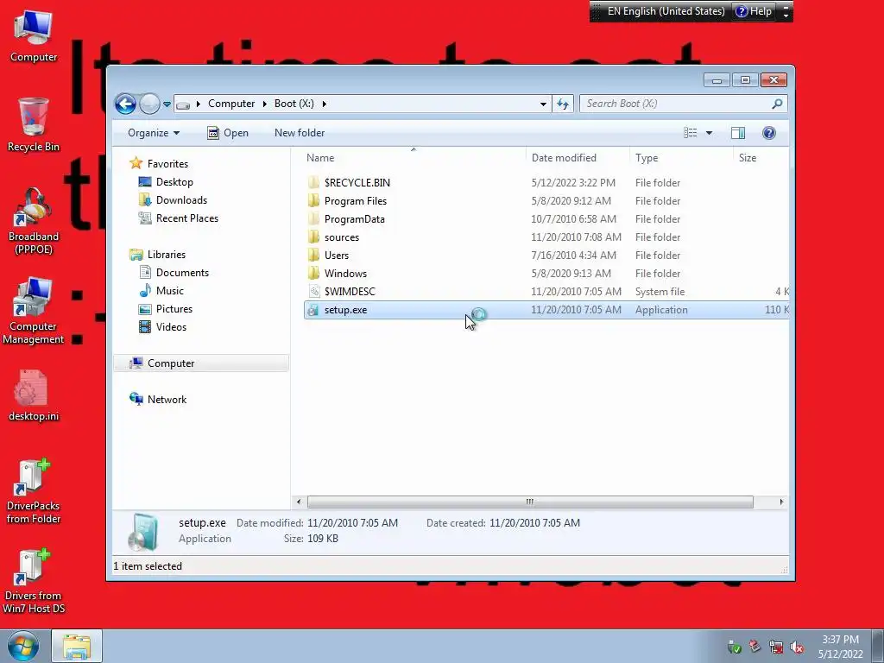Select Documents library
The image size is (884, 663).
[x=182, y=272]
